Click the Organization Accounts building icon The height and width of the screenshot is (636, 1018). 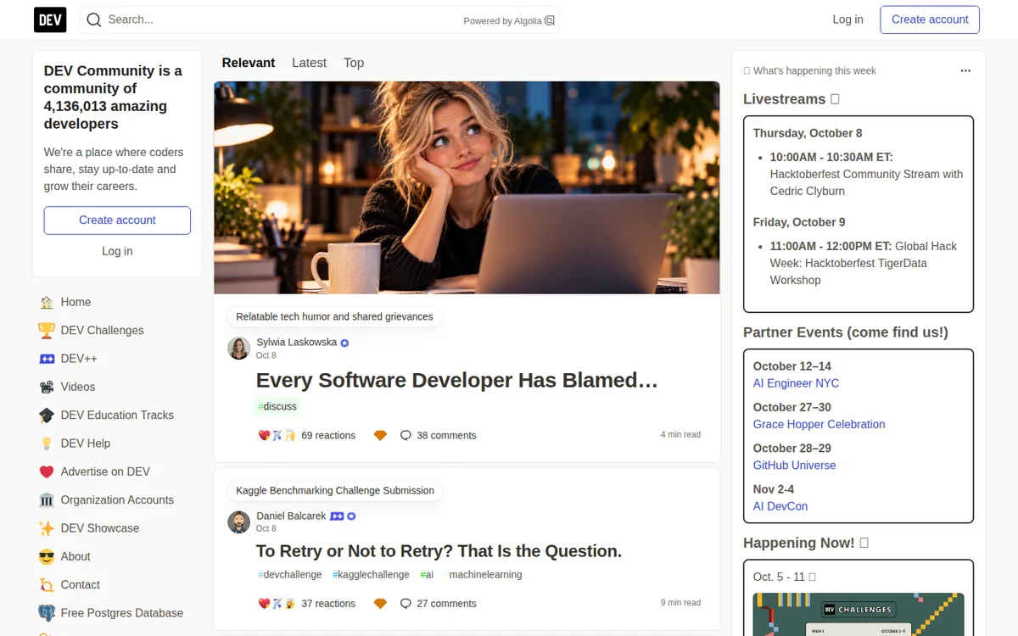click(x=47, y=499)
